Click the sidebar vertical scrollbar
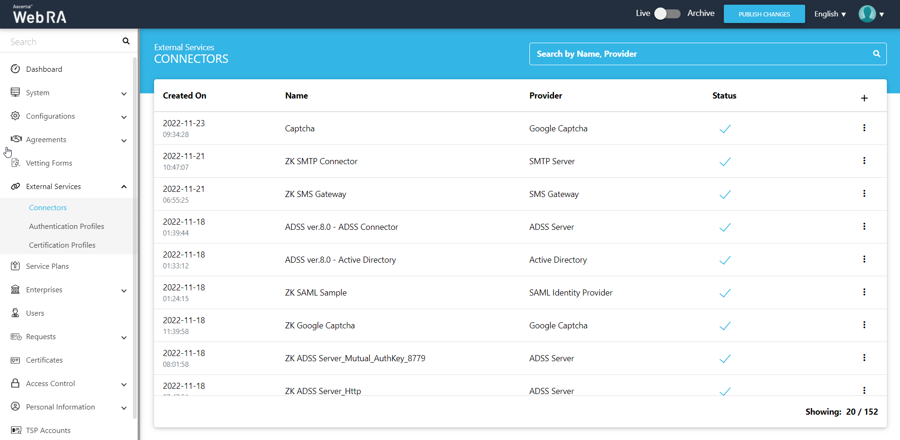 coord(135,237)
